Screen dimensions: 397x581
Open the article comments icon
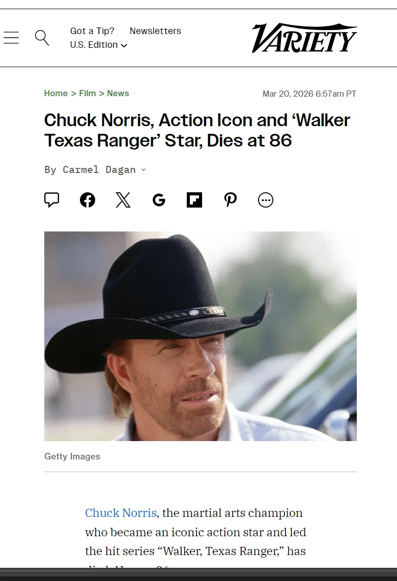point(51,200)
